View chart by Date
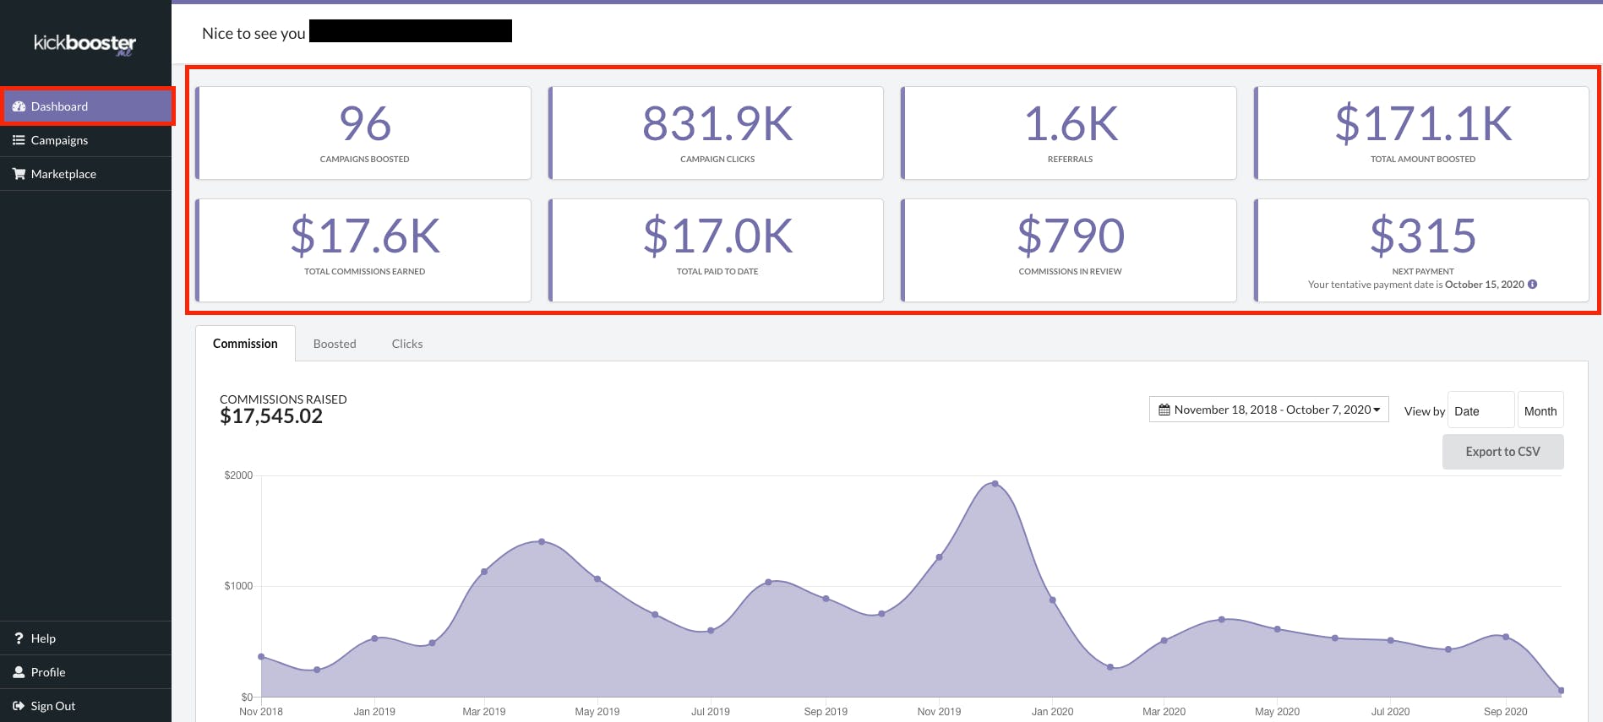This screenshot has height=722, width=1603. click(1481, 410)
